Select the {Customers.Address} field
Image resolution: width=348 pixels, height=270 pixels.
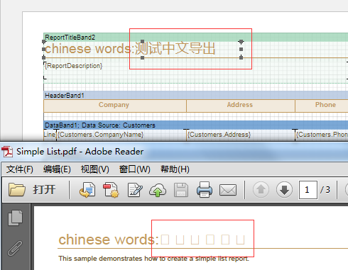click(241, 135)
